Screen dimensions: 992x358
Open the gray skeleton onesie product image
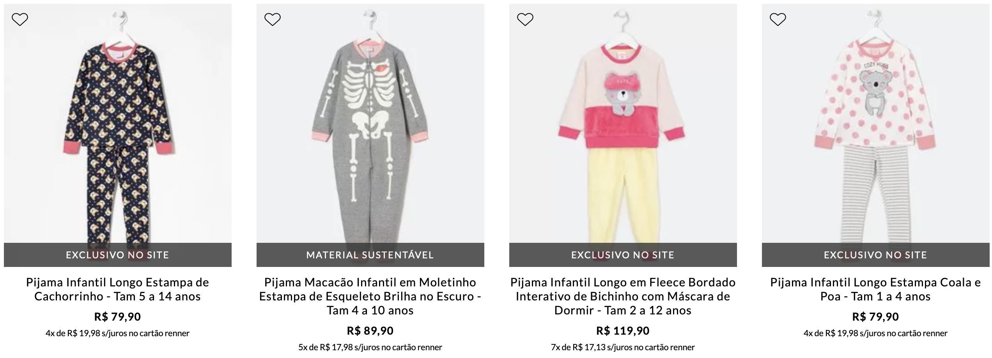[x=370, y=128]
